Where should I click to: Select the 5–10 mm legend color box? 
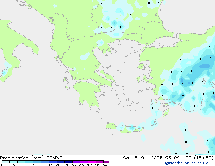point(37,162)
